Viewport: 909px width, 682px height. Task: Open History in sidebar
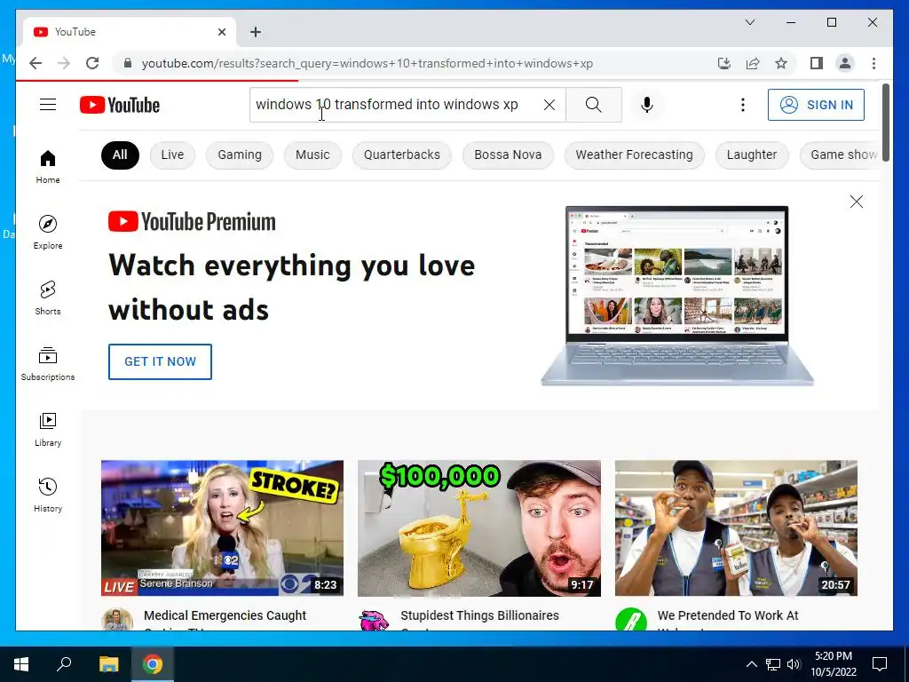pos(48,495)
